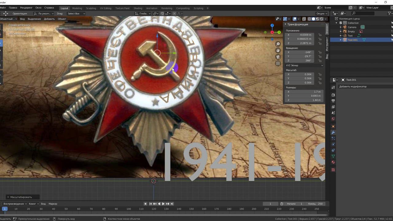Open the Material properties tab

[333, 162]
